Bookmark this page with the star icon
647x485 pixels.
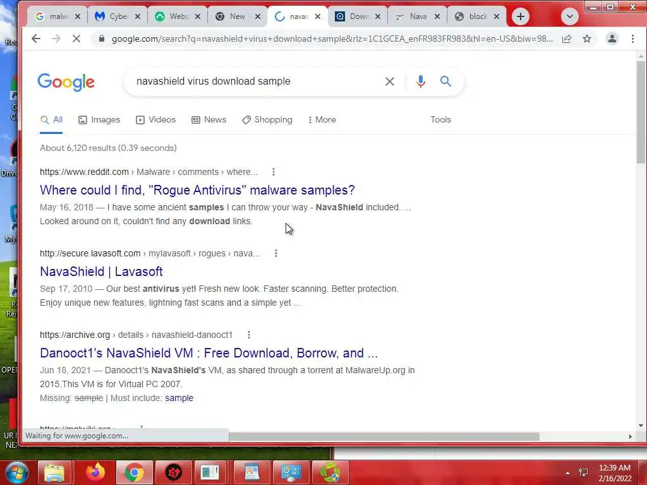point(587,39)
